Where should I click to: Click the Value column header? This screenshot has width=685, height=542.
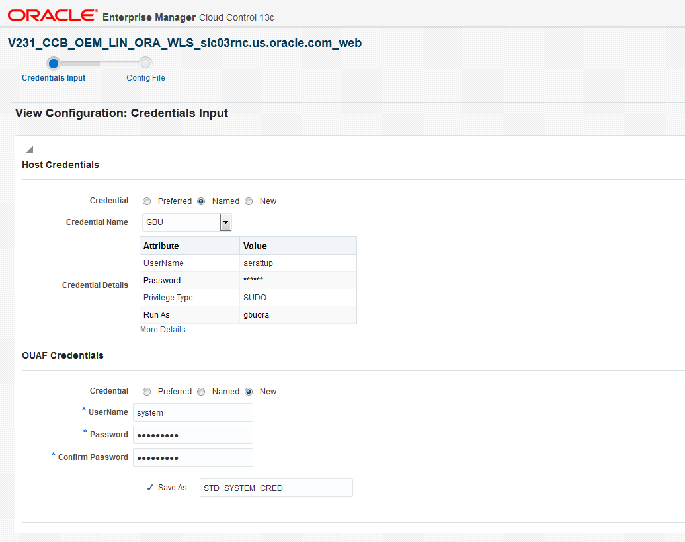tap(298, 246)
